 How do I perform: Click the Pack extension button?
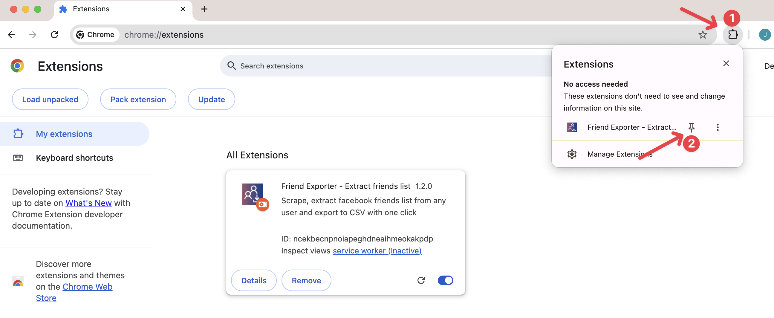[138, 99]
